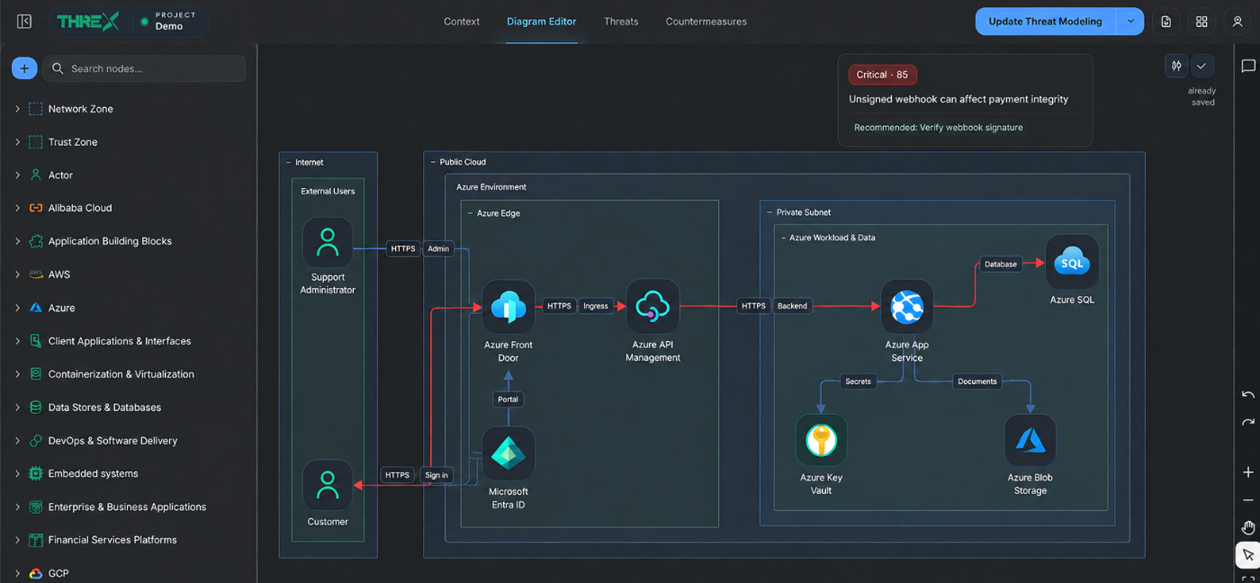1260x583 pixels.
Task: Collapse the Azure Workload & Data zone
Action: click(782, 238)
